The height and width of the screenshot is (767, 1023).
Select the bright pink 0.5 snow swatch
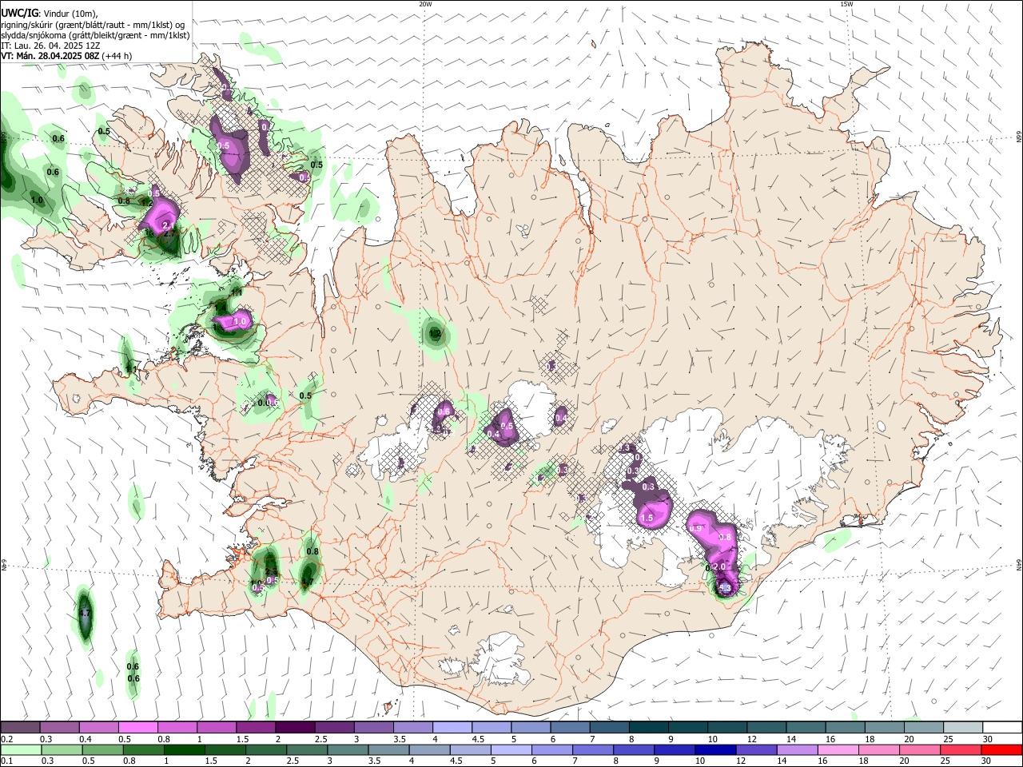click(x=138, y=727)
